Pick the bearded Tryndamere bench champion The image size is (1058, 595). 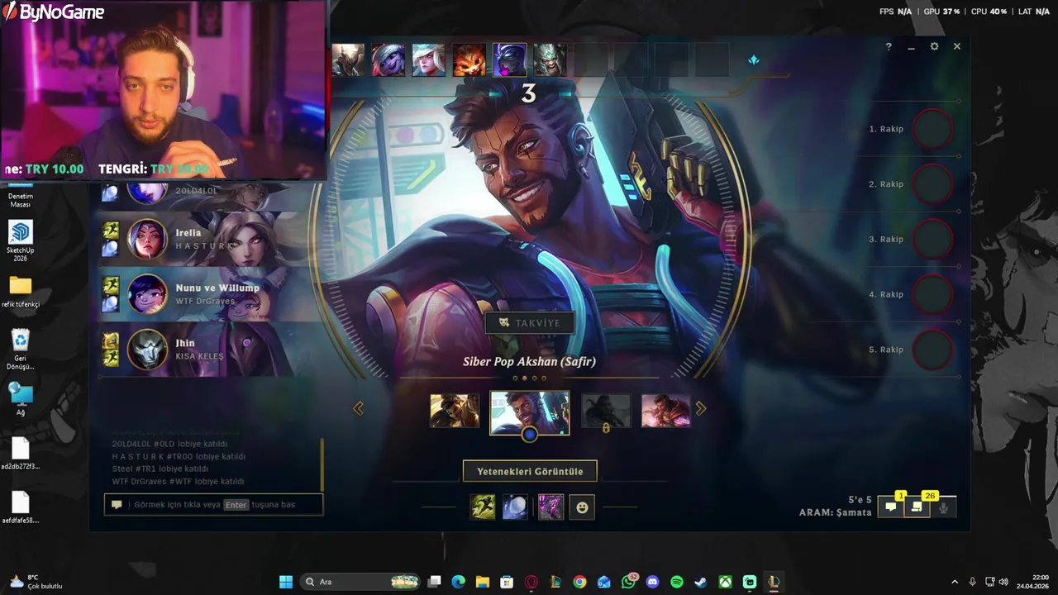[x=550, y=60]
